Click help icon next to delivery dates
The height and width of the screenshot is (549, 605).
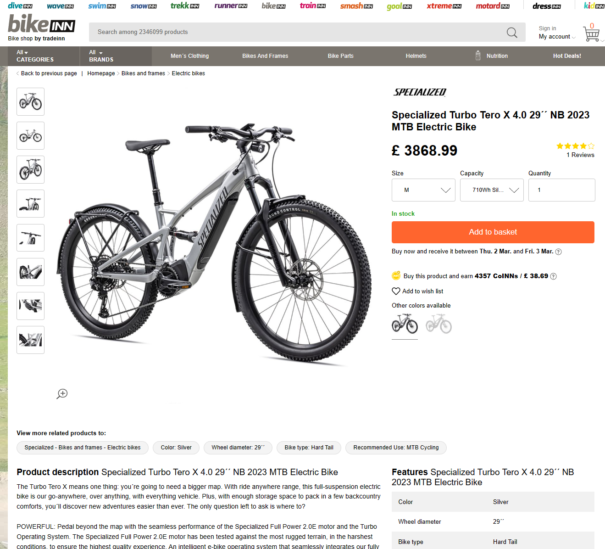pyautogui.click(x=558, y=252)
